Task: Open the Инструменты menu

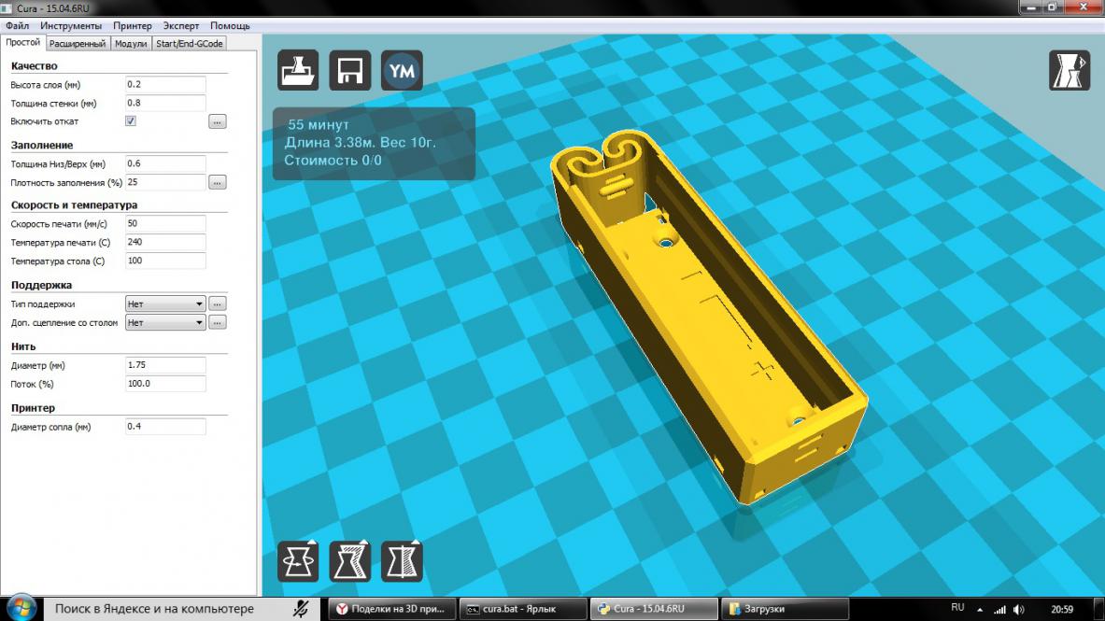Action: 71,26
